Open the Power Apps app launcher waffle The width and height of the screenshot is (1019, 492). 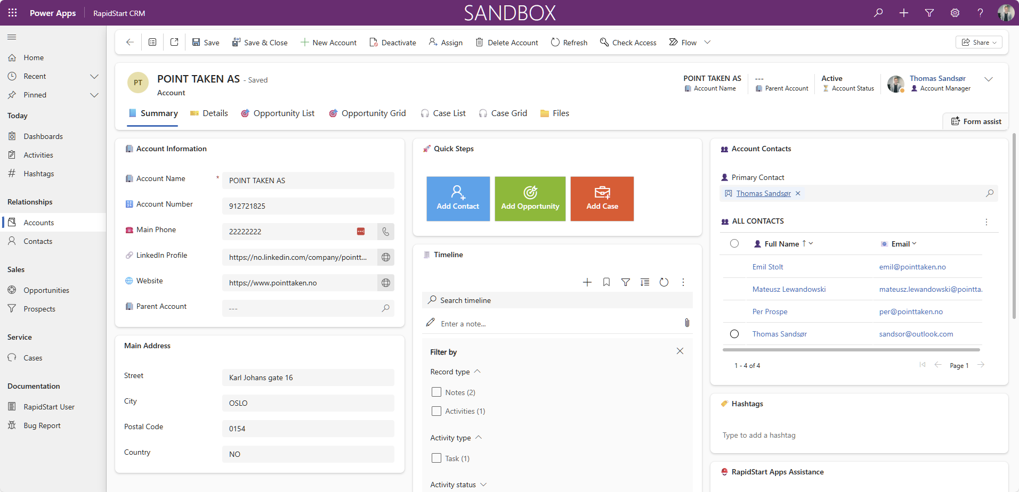point(12,13)
